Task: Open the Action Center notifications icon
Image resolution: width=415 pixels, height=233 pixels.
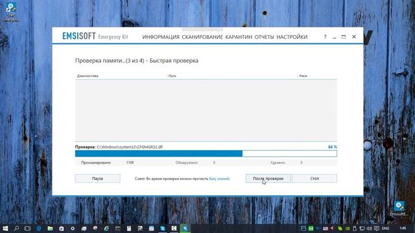Action: (x=377, y=228)
